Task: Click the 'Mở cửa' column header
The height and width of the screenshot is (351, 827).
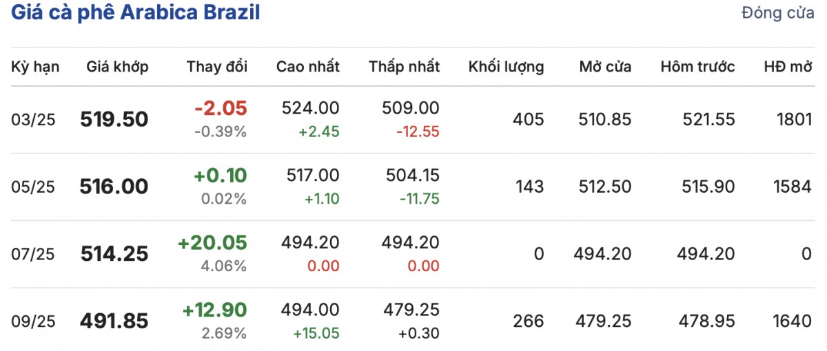Action: [x=605, y=67]
